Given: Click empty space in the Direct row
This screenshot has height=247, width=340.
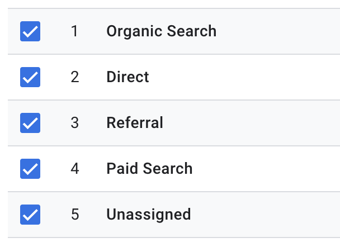Looking at the screenshot, I should [245, 77].
